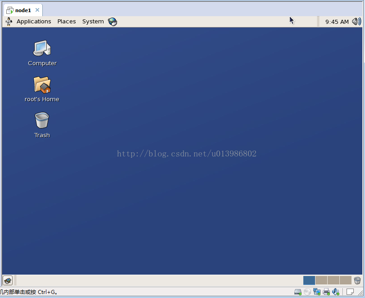Click the volume speaker icon in top panel
The image size is (365, 298).
[356, 22]
